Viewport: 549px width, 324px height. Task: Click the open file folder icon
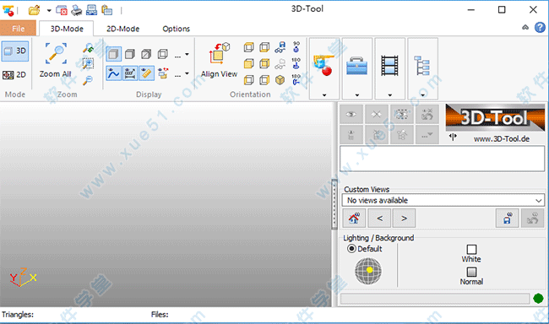(34, 10)
